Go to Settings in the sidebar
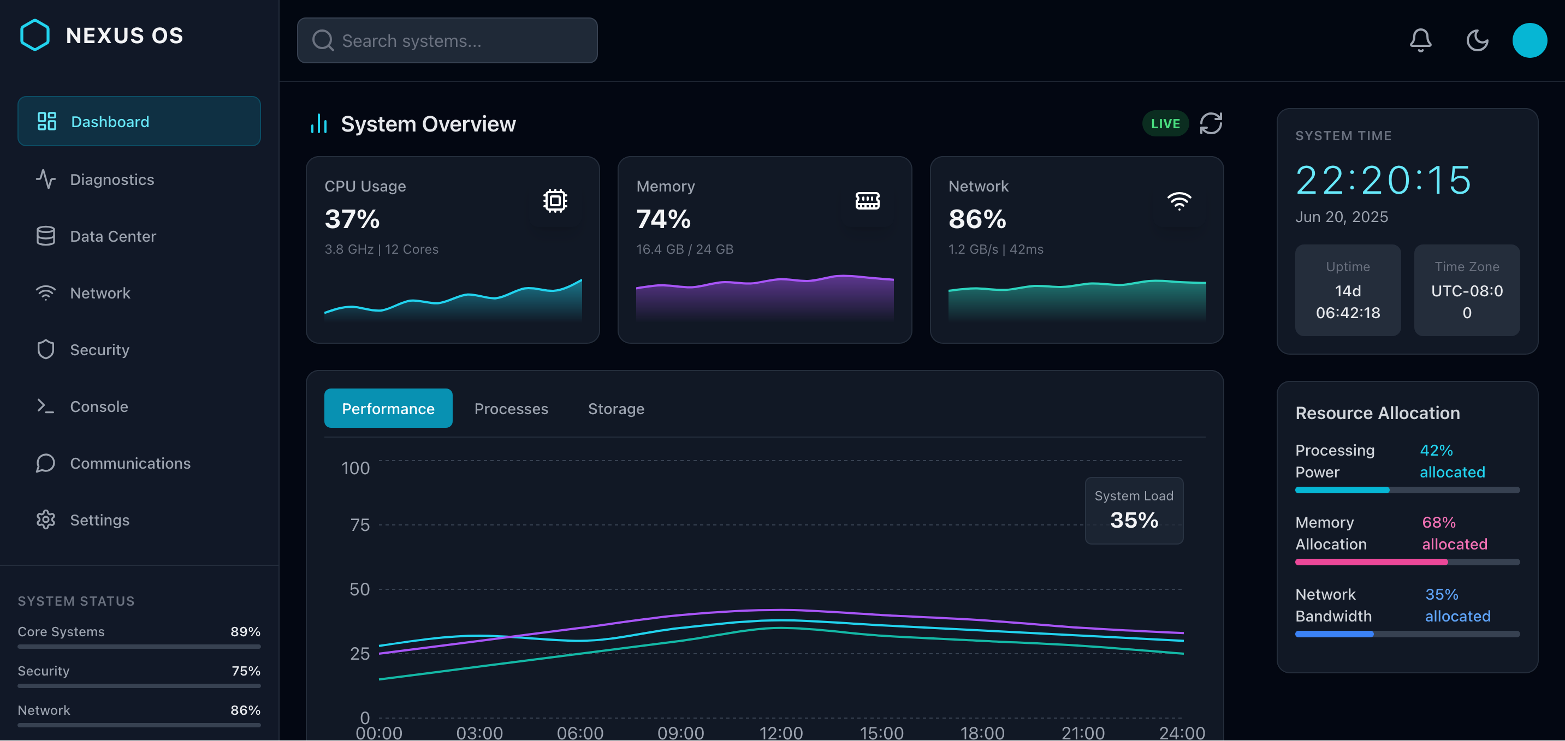 click(x=139, y=519)
